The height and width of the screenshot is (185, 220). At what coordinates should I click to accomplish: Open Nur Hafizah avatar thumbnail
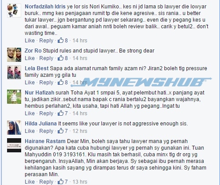[x=14, y=97]
